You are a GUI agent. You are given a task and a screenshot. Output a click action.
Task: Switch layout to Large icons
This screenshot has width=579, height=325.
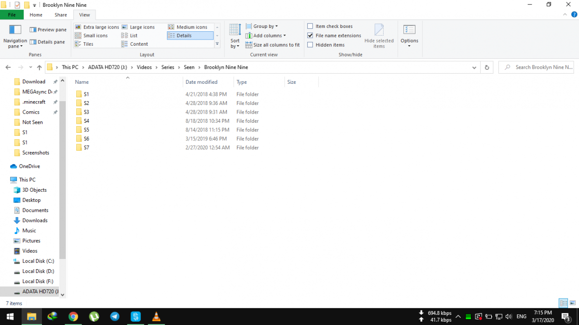click(x=138, y=27)
